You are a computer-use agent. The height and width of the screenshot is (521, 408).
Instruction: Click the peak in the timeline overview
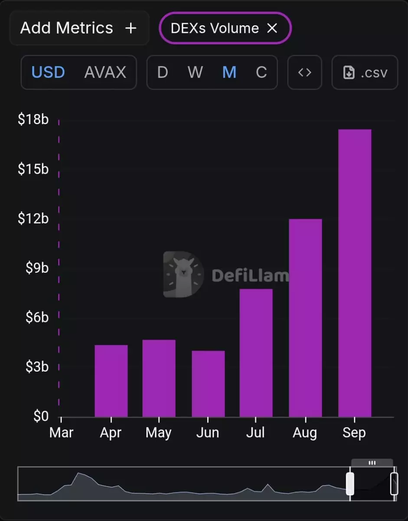79,474
